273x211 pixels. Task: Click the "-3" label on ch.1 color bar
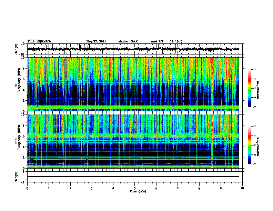pyautogui.click(x=254, y=69)
